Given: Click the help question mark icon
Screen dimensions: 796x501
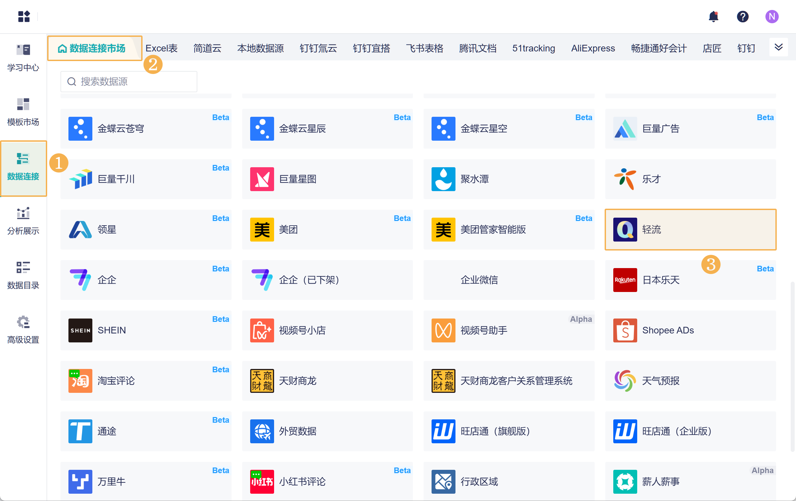Looking at the screenshot, I should pos(743,17).
